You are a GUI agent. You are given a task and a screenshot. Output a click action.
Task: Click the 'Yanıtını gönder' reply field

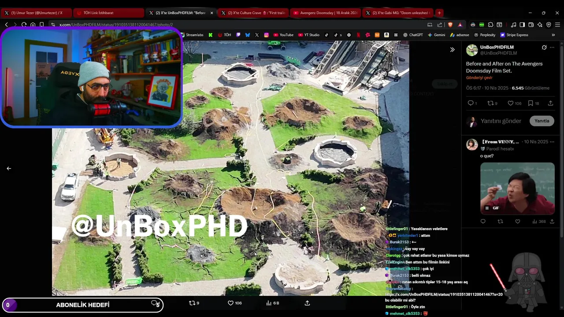[x=501, y=121]
